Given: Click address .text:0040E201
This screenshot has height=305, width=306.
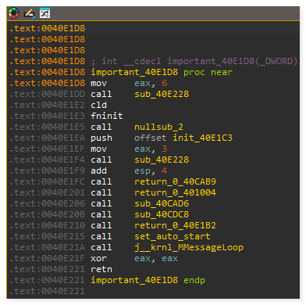Looking at the screenshot, I should pos(47,192).
